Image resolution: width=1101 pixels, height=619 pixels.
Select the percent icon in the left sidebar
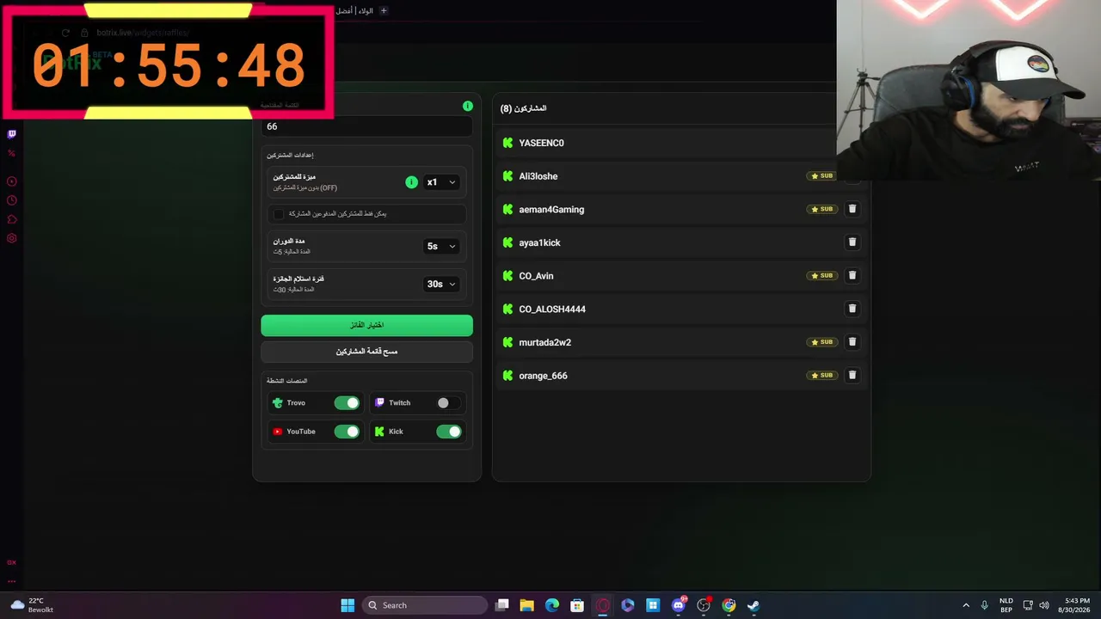[x=12, y=153]
